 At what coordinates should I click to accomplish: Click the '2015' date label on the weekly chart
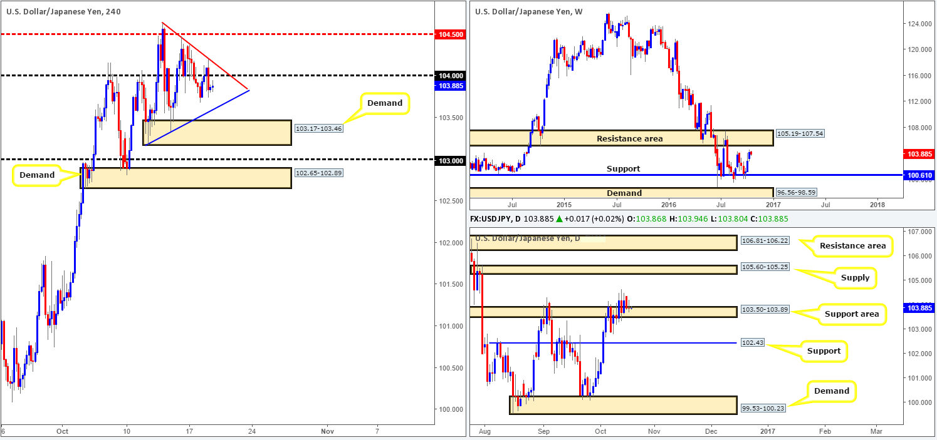[563, 204]
